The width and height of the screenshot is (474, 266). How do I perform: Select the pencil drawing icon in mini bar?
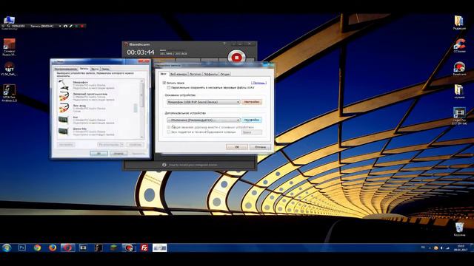(x=71, y=27)
